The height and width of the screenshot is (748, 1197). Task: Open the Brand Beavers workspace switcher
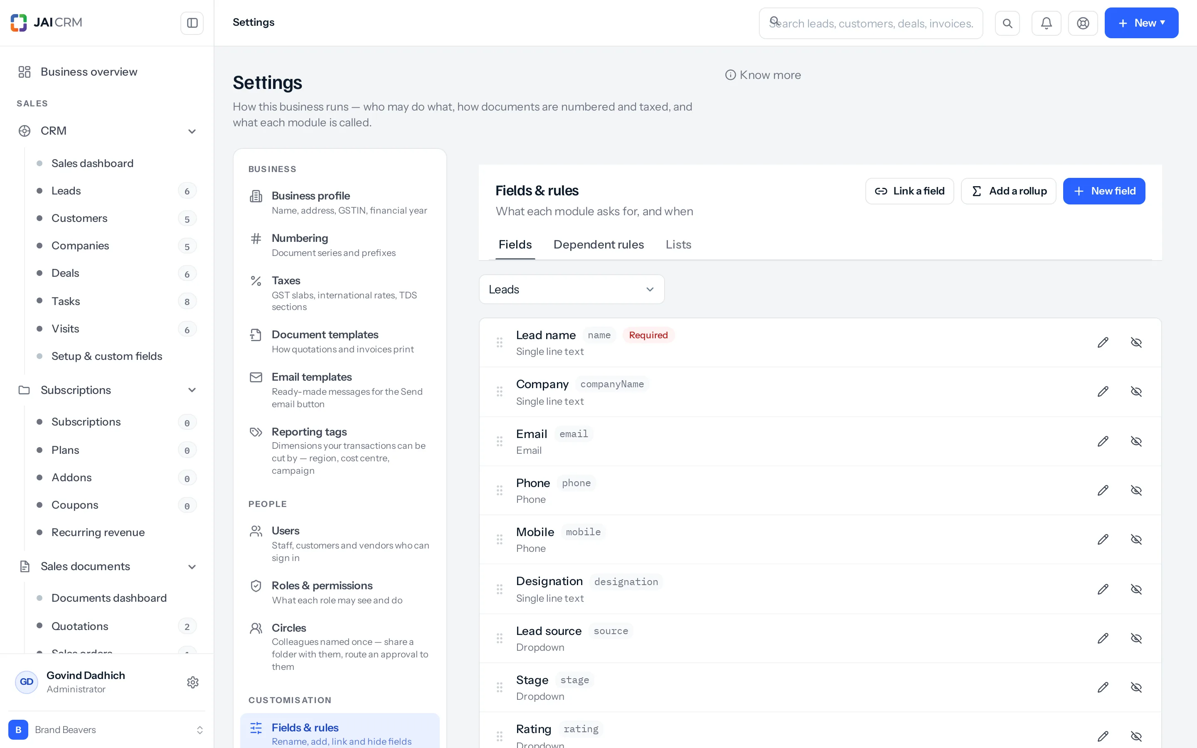pos(107,730)
